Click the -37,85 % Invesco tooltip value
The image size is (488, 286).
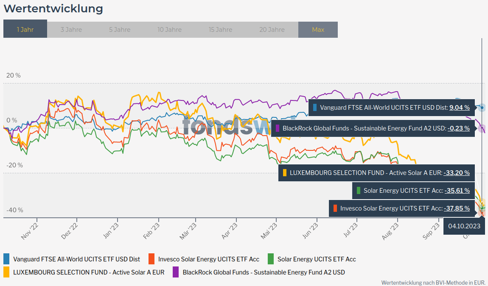tap(457, 208)
